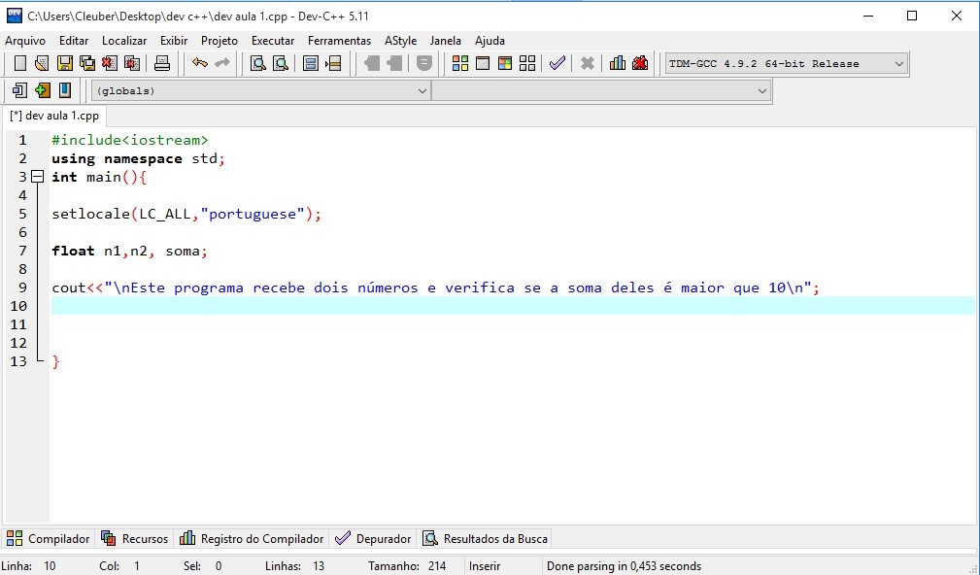Image resolution: width=980 pixels, height=575 pixels.
Task: Open profile analysis
Action: pos(618,63)
